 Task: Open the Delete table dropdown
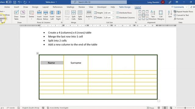[31, 15]
